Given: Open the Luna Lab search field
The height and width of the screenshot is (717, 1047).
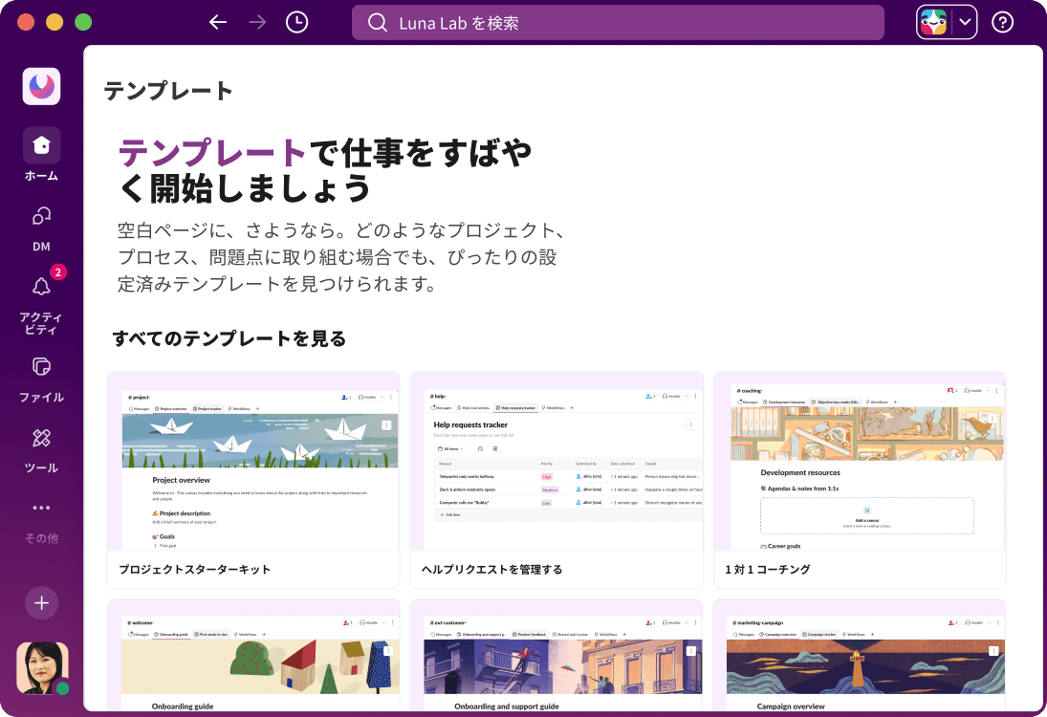Looking at the screenshot, I should (619, 21).
